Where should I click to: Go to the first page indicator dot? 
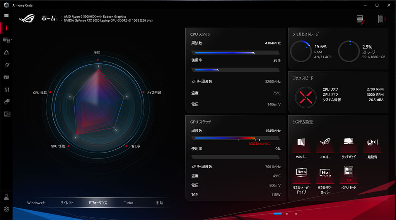click(x=278, y=214)
